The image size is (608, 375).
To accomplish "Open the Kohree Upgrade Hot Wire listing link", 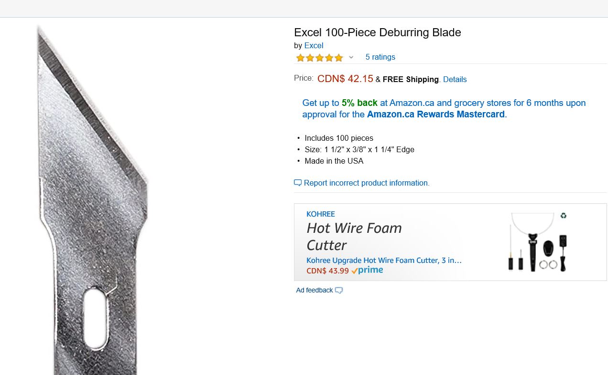I will coord(384,260).
